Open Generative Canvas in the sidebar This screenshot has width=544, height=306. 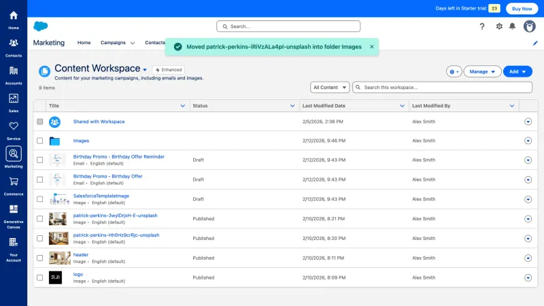pos(14,216)
